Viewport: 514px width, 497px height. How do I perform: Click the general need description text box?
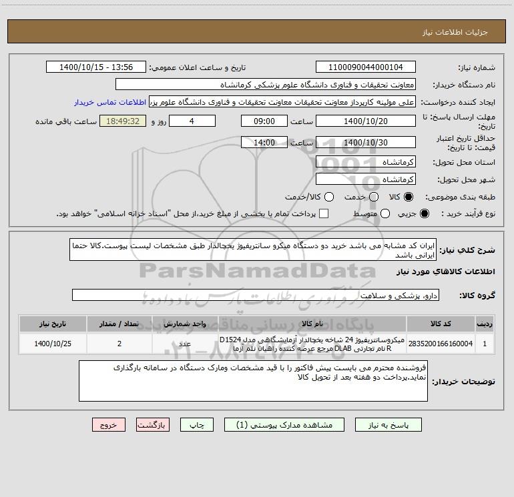(253, 250)
